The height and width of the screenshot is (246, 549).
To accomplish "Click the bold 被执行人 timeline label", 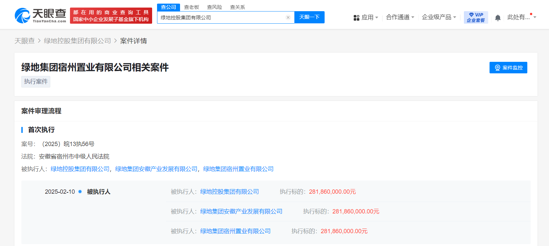I will pos(99,192).
